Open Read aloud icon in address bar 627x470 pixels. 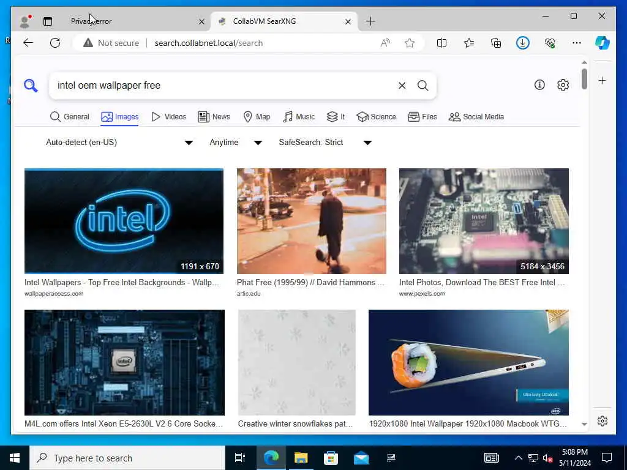[385, 43]
